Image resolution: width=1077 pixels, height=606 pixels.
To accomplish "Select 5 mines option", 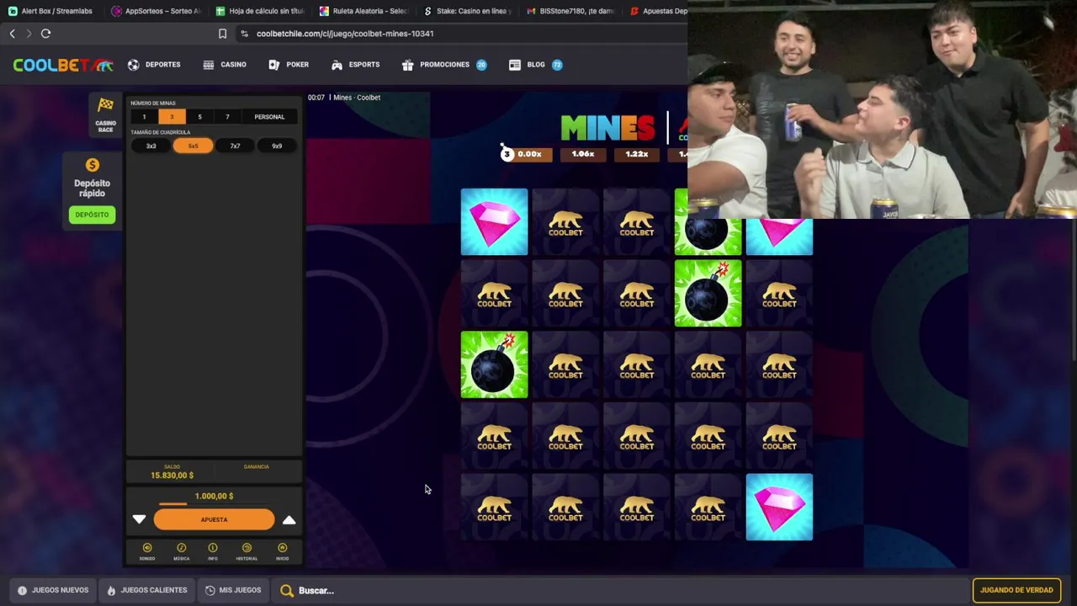I will [x=199, y=117].
